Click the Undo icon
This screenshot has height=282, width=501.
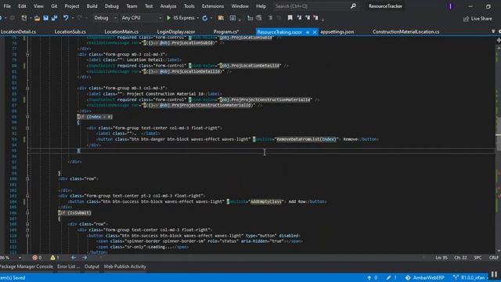[66, 18]
